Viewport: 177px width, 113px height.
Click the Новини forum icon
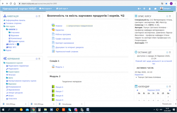click(53, 26)
